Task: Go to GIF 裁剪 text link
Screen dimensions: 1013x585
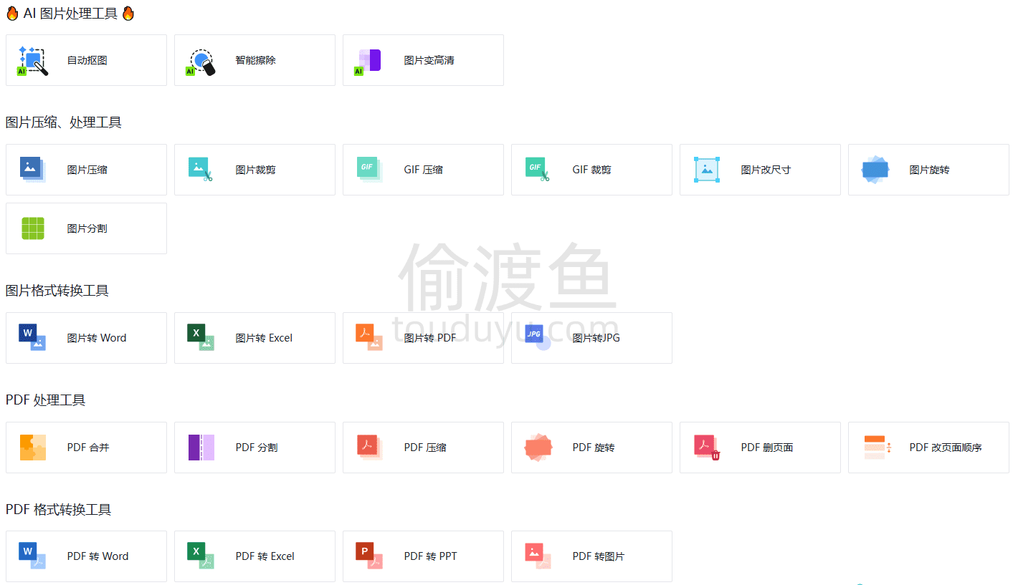Action: pyautogui.click(x=592, y=170)
